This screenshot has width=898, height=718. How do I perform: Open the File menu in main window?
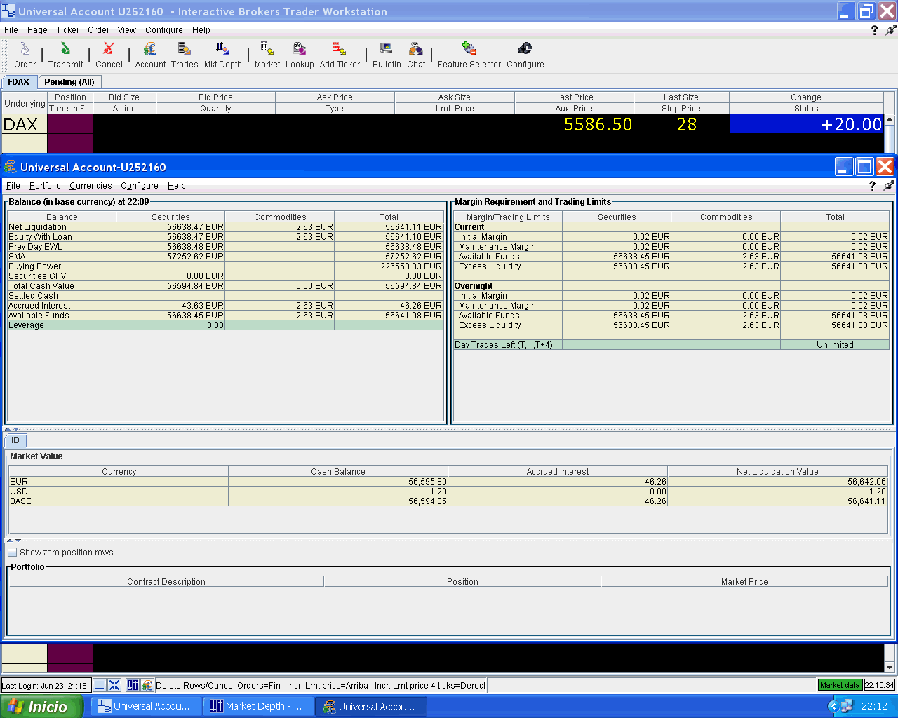(x=11, y=30)
